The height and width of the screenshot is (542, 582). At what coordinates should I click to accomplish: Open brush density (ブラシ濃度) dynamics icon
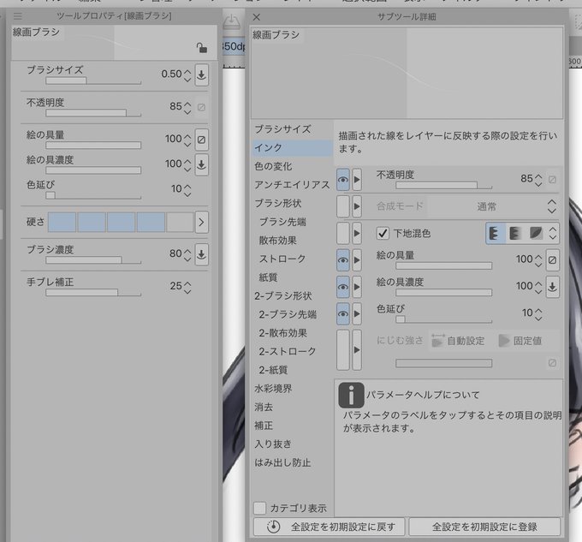(201, 254)
